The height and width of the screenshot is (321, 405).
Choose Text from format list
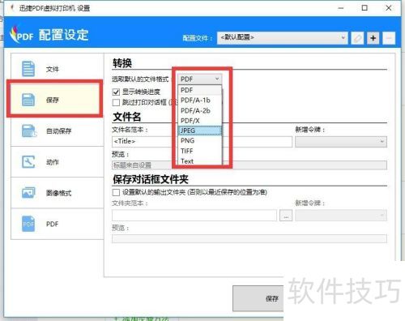(200, 161)
